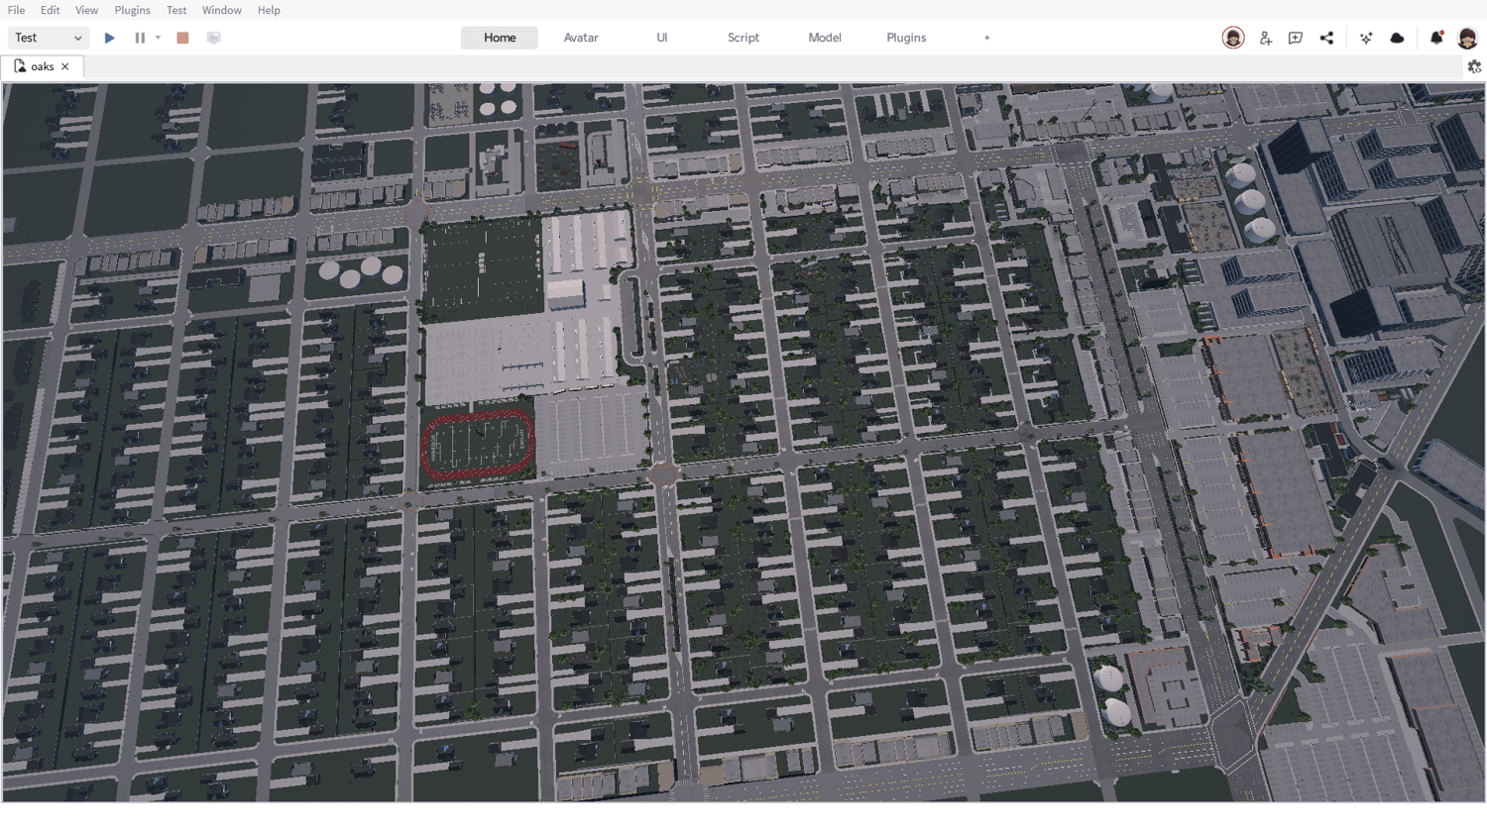Switch to the Script tab
Screen dimensions: 1487x835
point(743,38)
